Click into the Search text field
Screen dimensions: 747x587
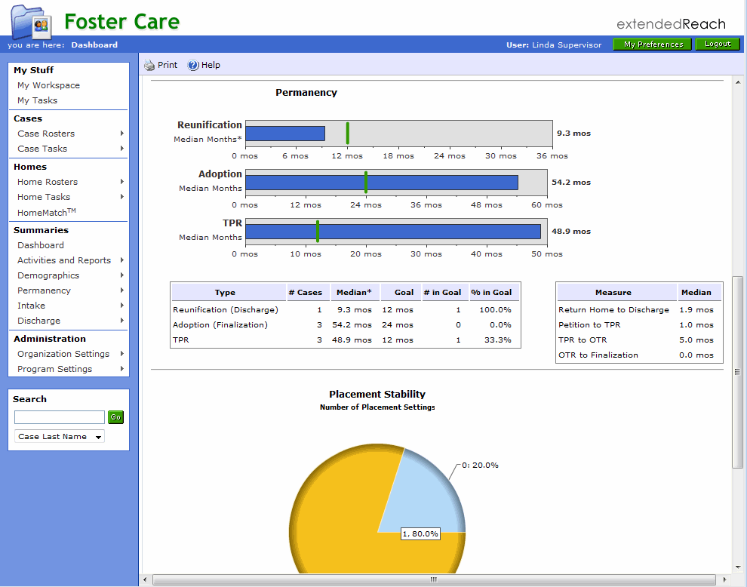(x=60, y=417)
